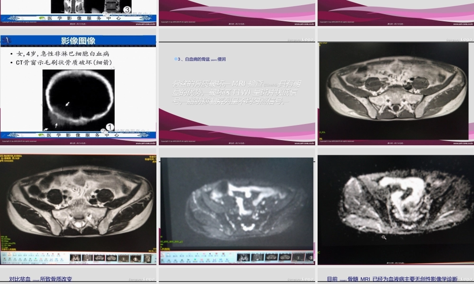The image size is (474, 284).
Task: Click the Company Logo on the bottom-middle slide
Action: (301, 279)
